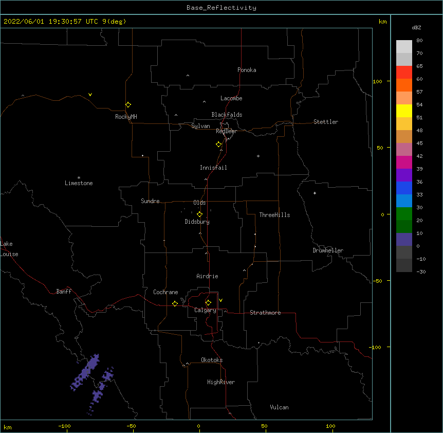Click the Base_Reflectivity title text
443x433 pixels.
point(221,8)
